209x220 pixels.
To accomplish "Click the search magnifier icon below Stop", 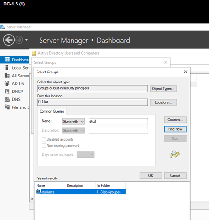I will click(x=175, y=154).
